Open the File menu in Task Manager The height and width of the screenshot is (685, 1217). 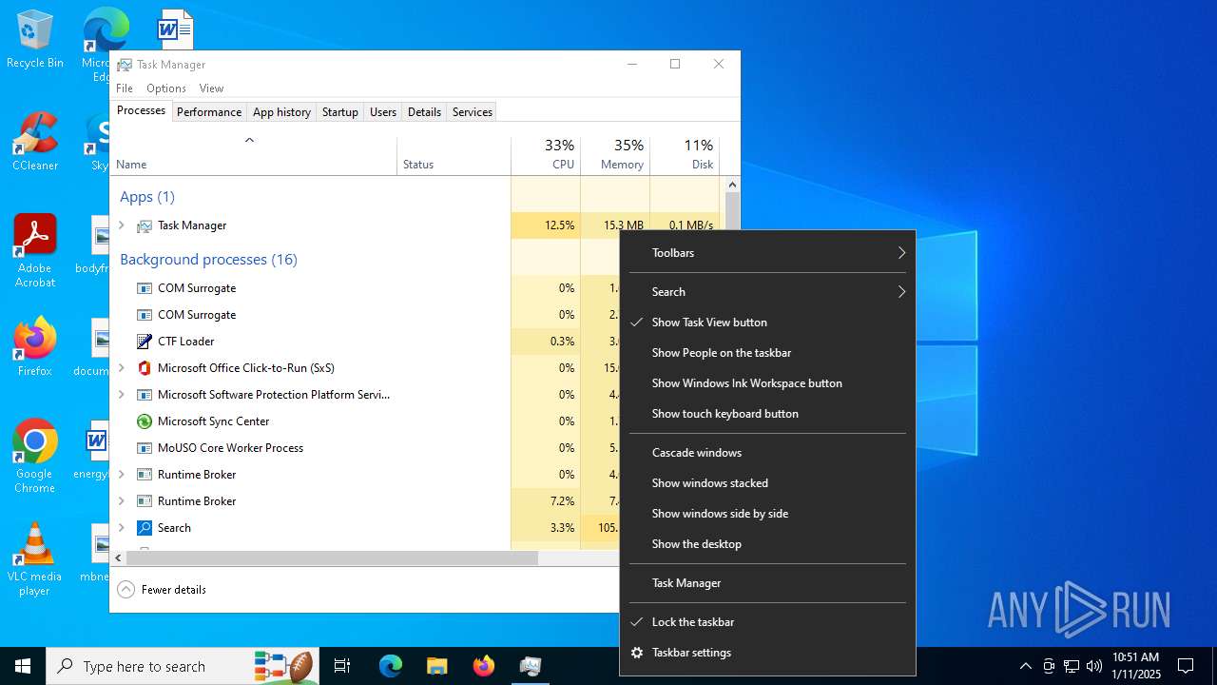click(125, 88)
